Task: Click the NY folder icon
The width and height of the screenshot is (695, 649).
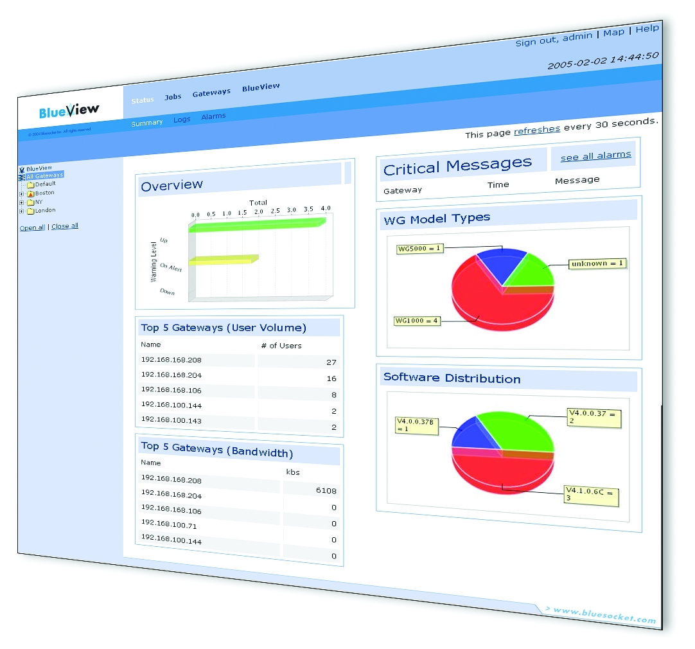Action: (x=31, y=202)
